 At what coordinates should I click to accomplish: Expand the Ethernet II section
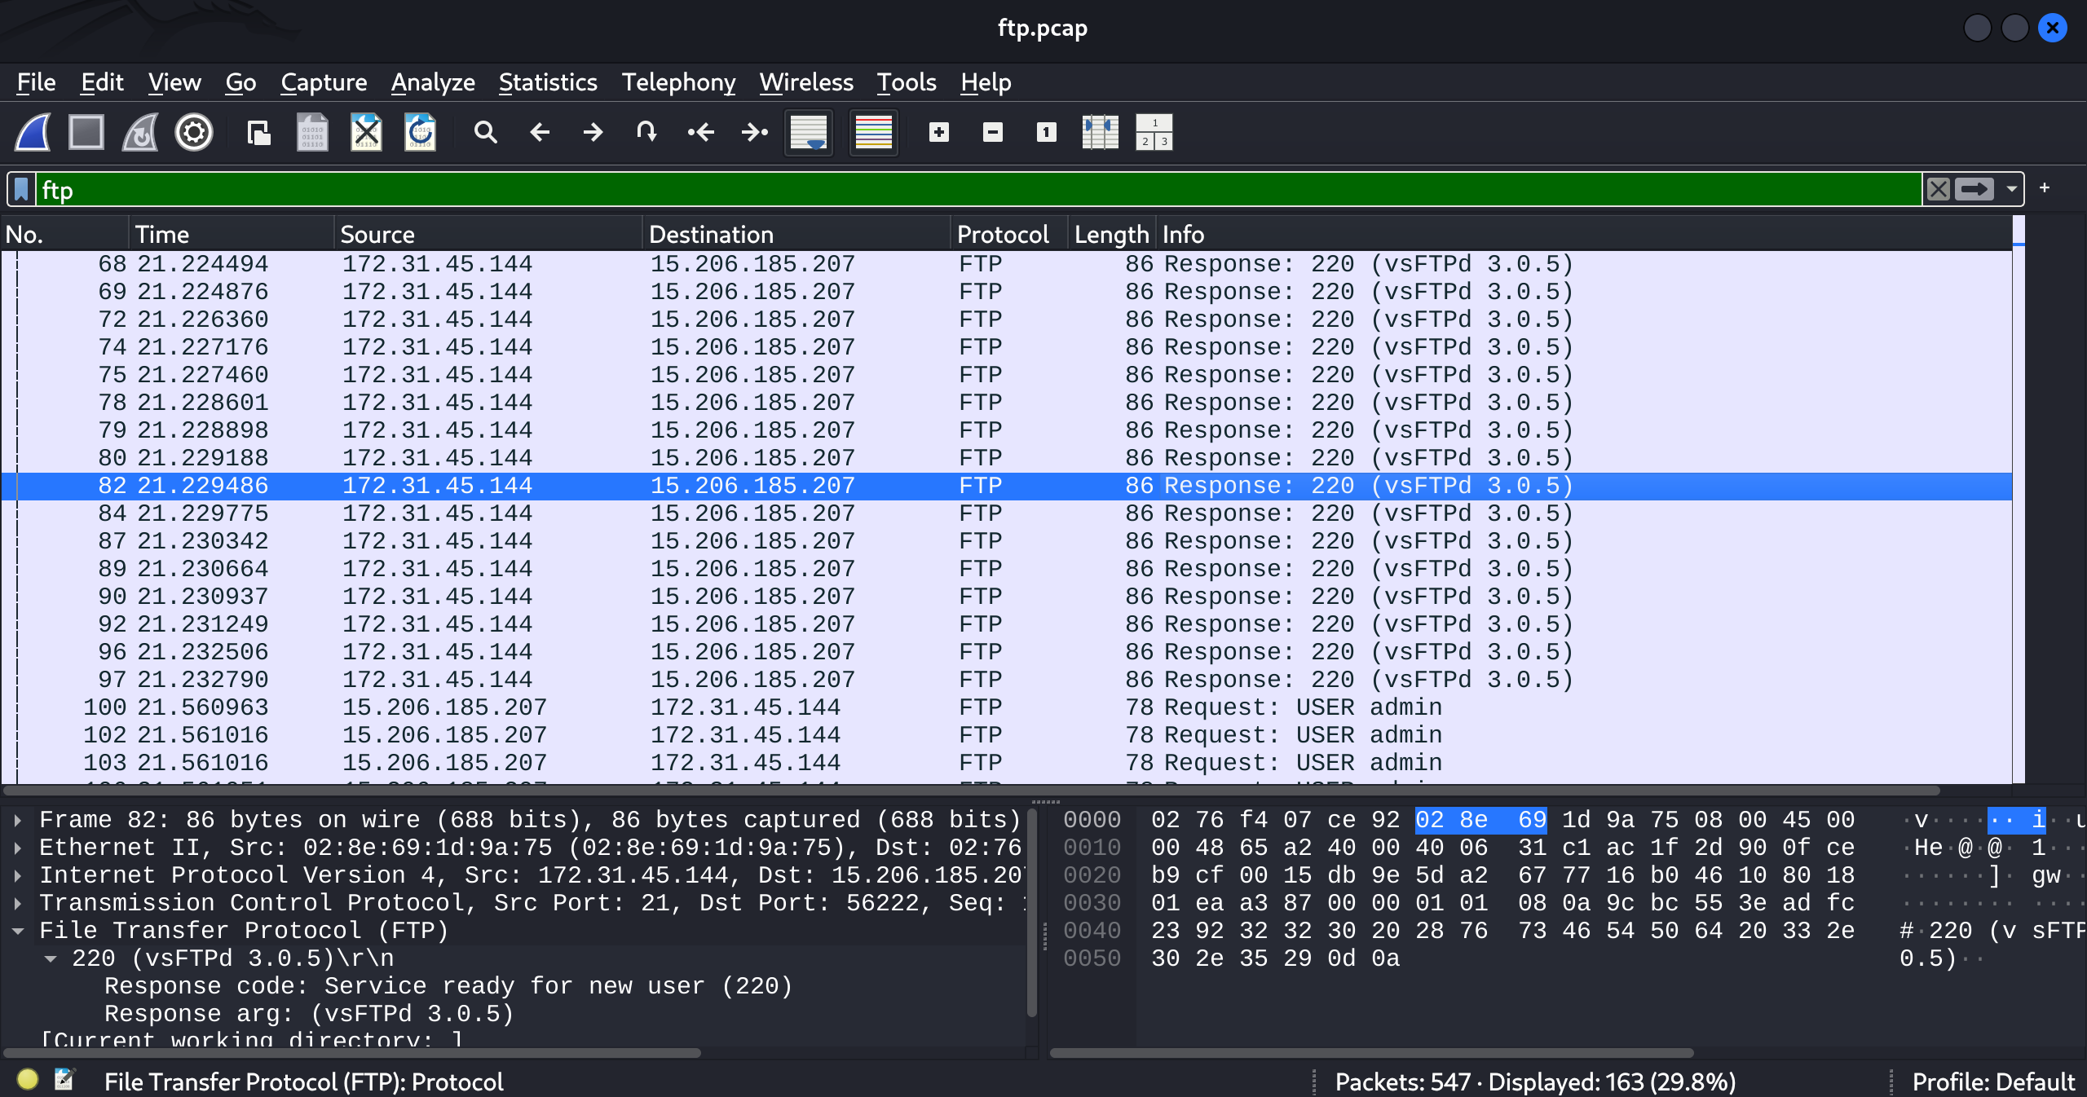[x=18, y=848]
